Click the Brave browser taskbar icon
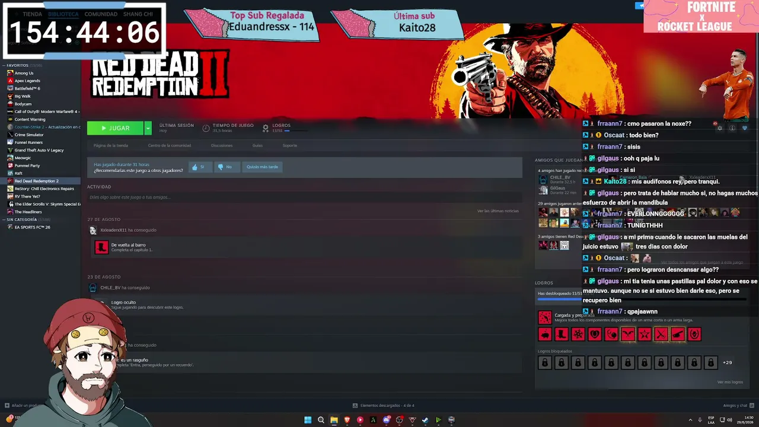The width and height of the screenshot is (759, 427). (347, 420)
